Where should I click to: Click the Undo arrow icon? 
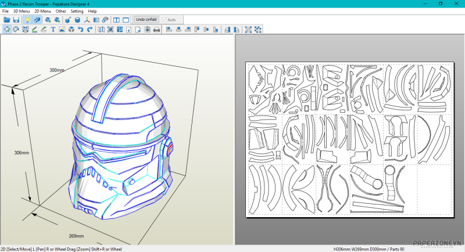[x=81, y=30]
